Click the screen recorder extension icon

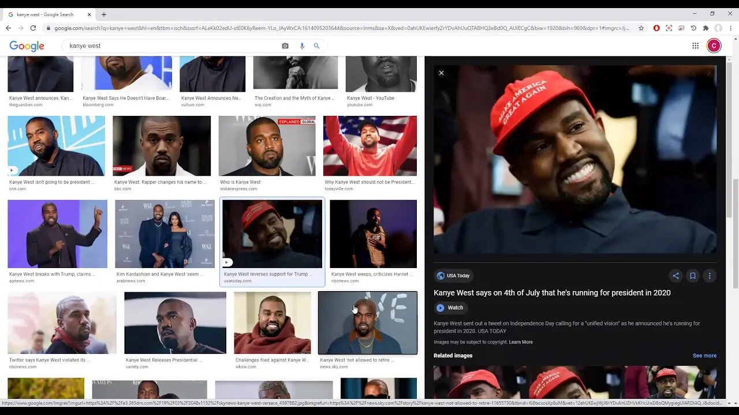click(669, 28)
